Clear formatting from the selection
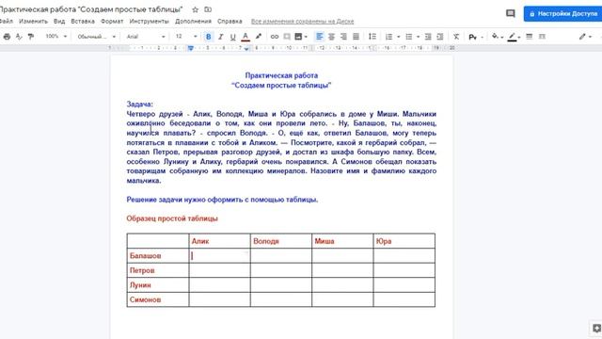 (x=455, y=37)
